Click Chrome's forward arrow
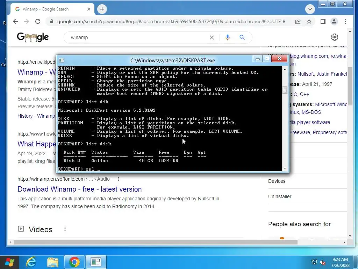The image size is (358, 269). 27,21
